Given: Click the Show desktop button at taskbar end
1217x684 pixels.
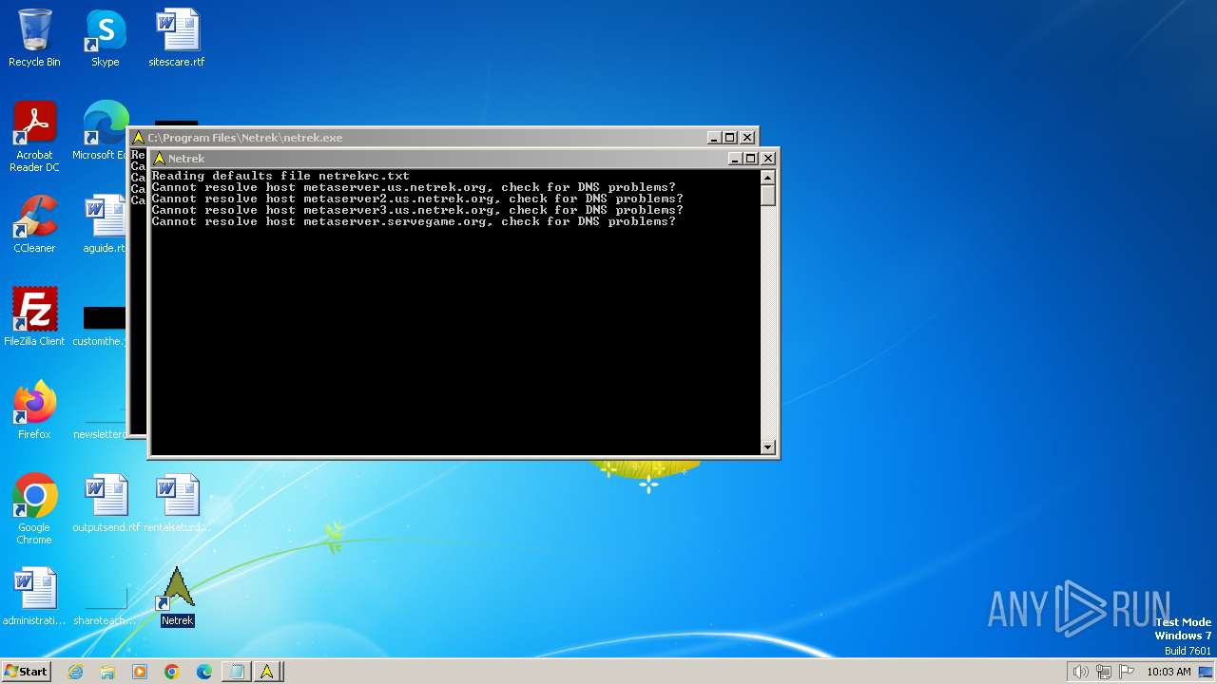Looking at the screenshot, I should point(1207,672).
